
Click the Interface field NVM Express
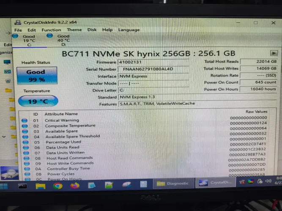click(153, 76)
